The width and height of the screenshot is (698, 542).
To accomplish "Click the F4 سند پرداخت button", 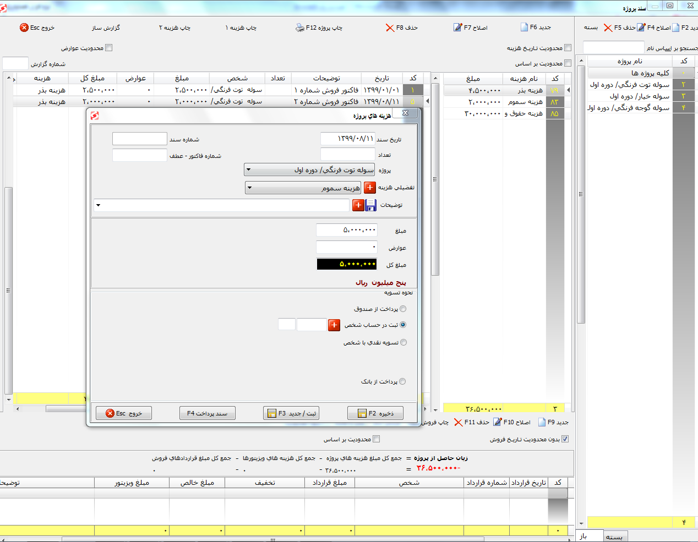I will (x=208, y=413).
